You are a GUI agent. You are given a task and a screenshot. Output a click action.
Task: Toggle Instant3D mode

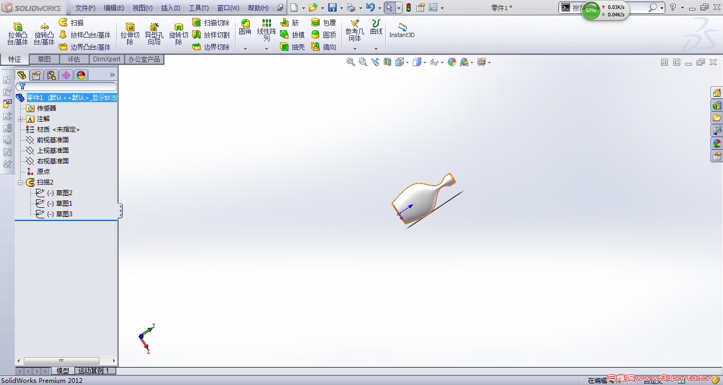402,30
